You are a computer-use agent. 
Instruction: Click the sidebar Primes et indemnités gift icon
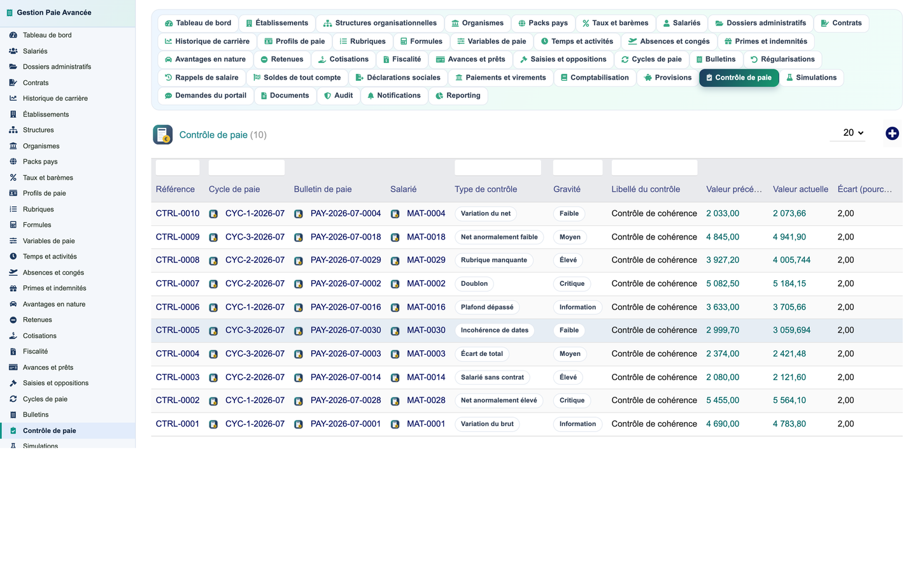click(x=13, y=288)
